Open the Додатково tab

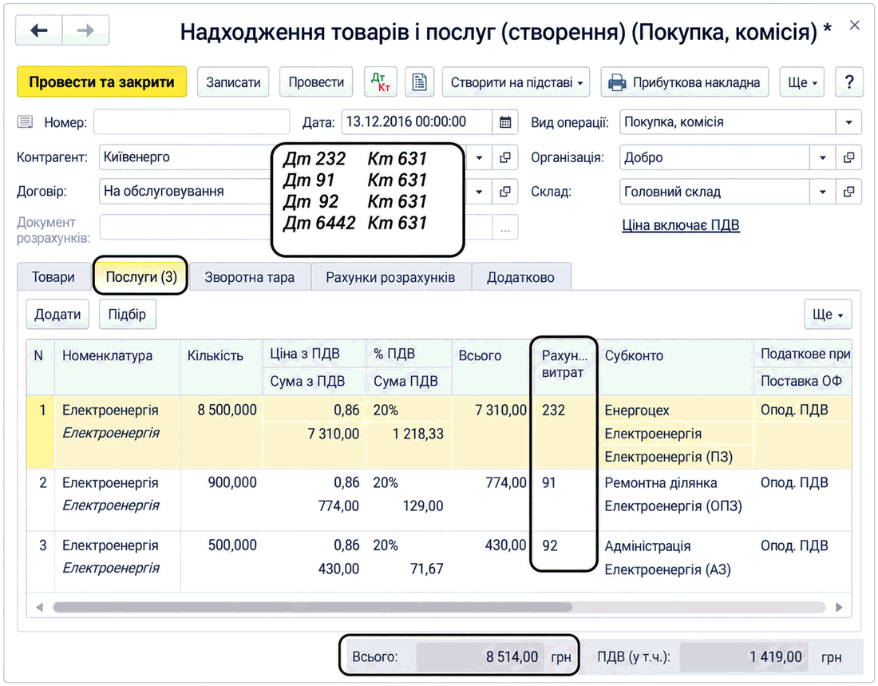click(520, 277)
